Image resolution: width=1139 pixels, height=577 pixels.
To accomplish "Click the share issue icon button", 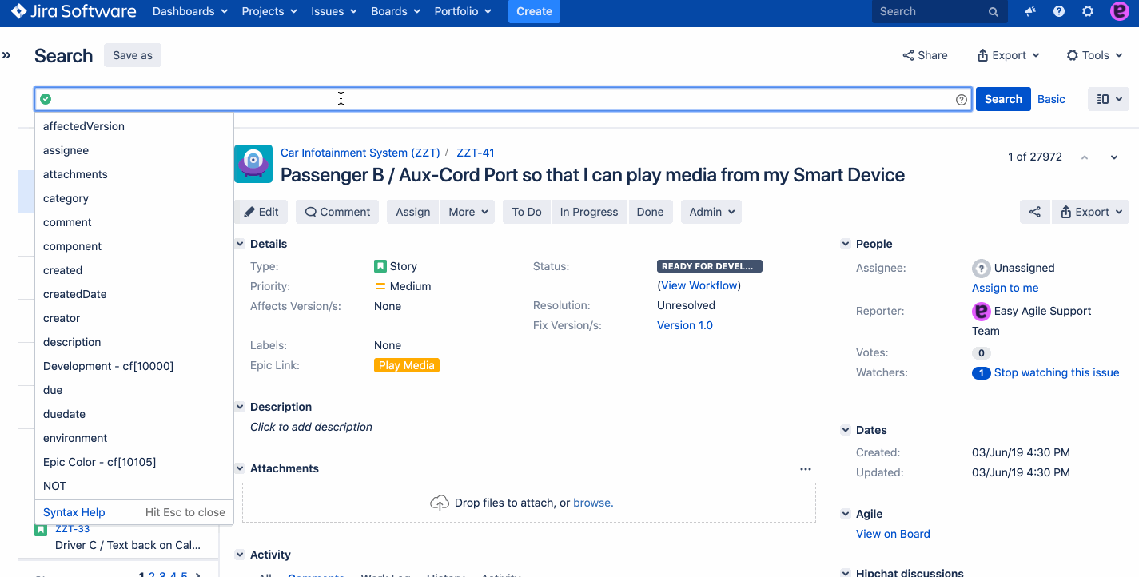I will pyautogui.click(x=1034, y=212).
